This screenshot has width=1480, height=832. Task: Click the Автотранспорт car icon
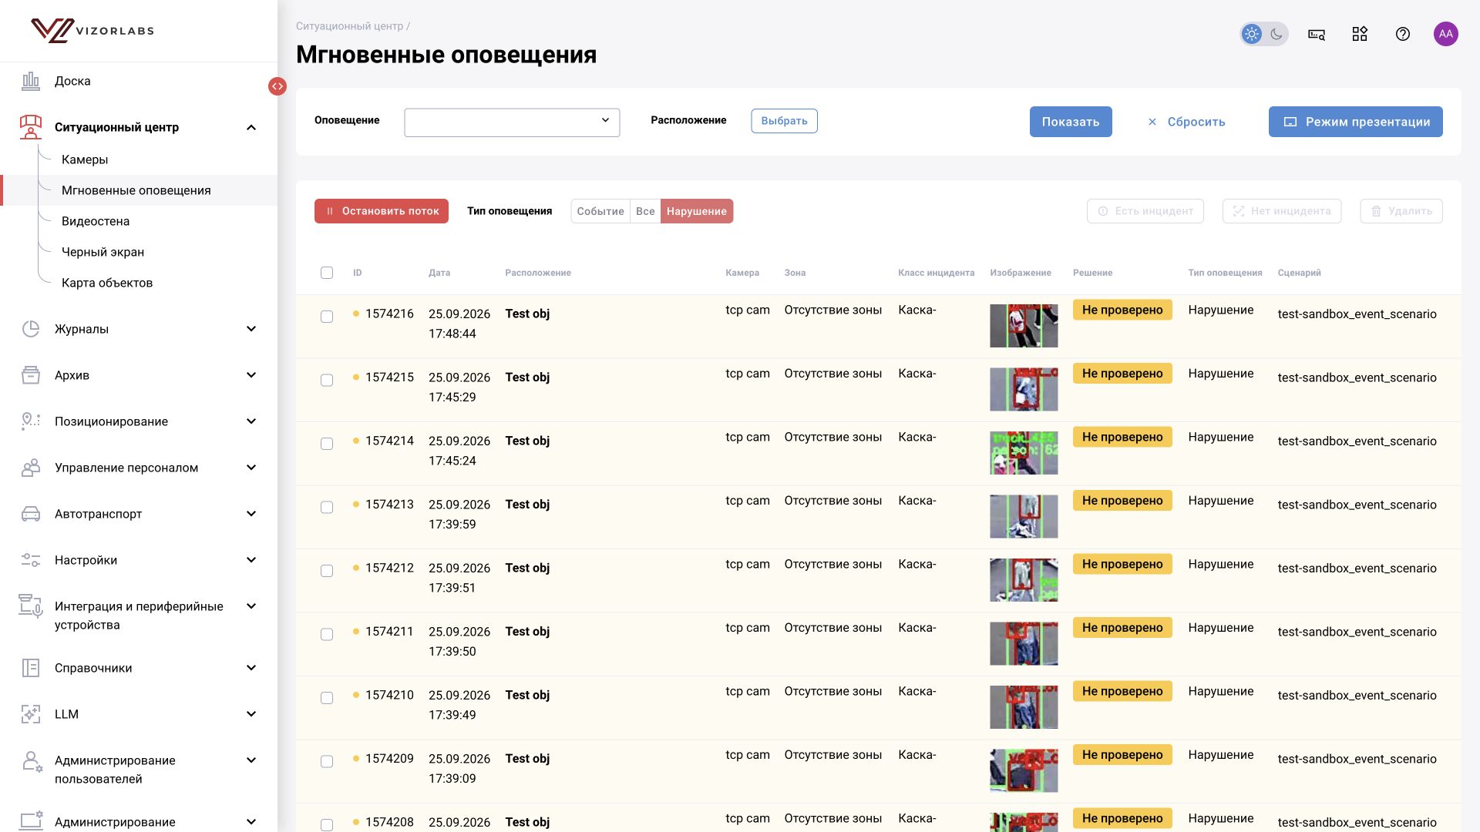pyautogui.click(x=31, y=514)
